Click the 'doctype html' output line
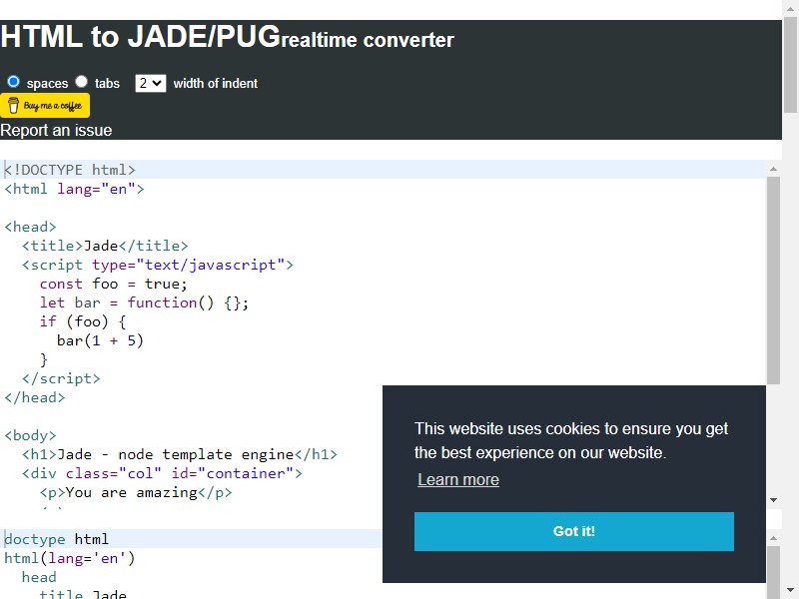 [x=56, y=539]
